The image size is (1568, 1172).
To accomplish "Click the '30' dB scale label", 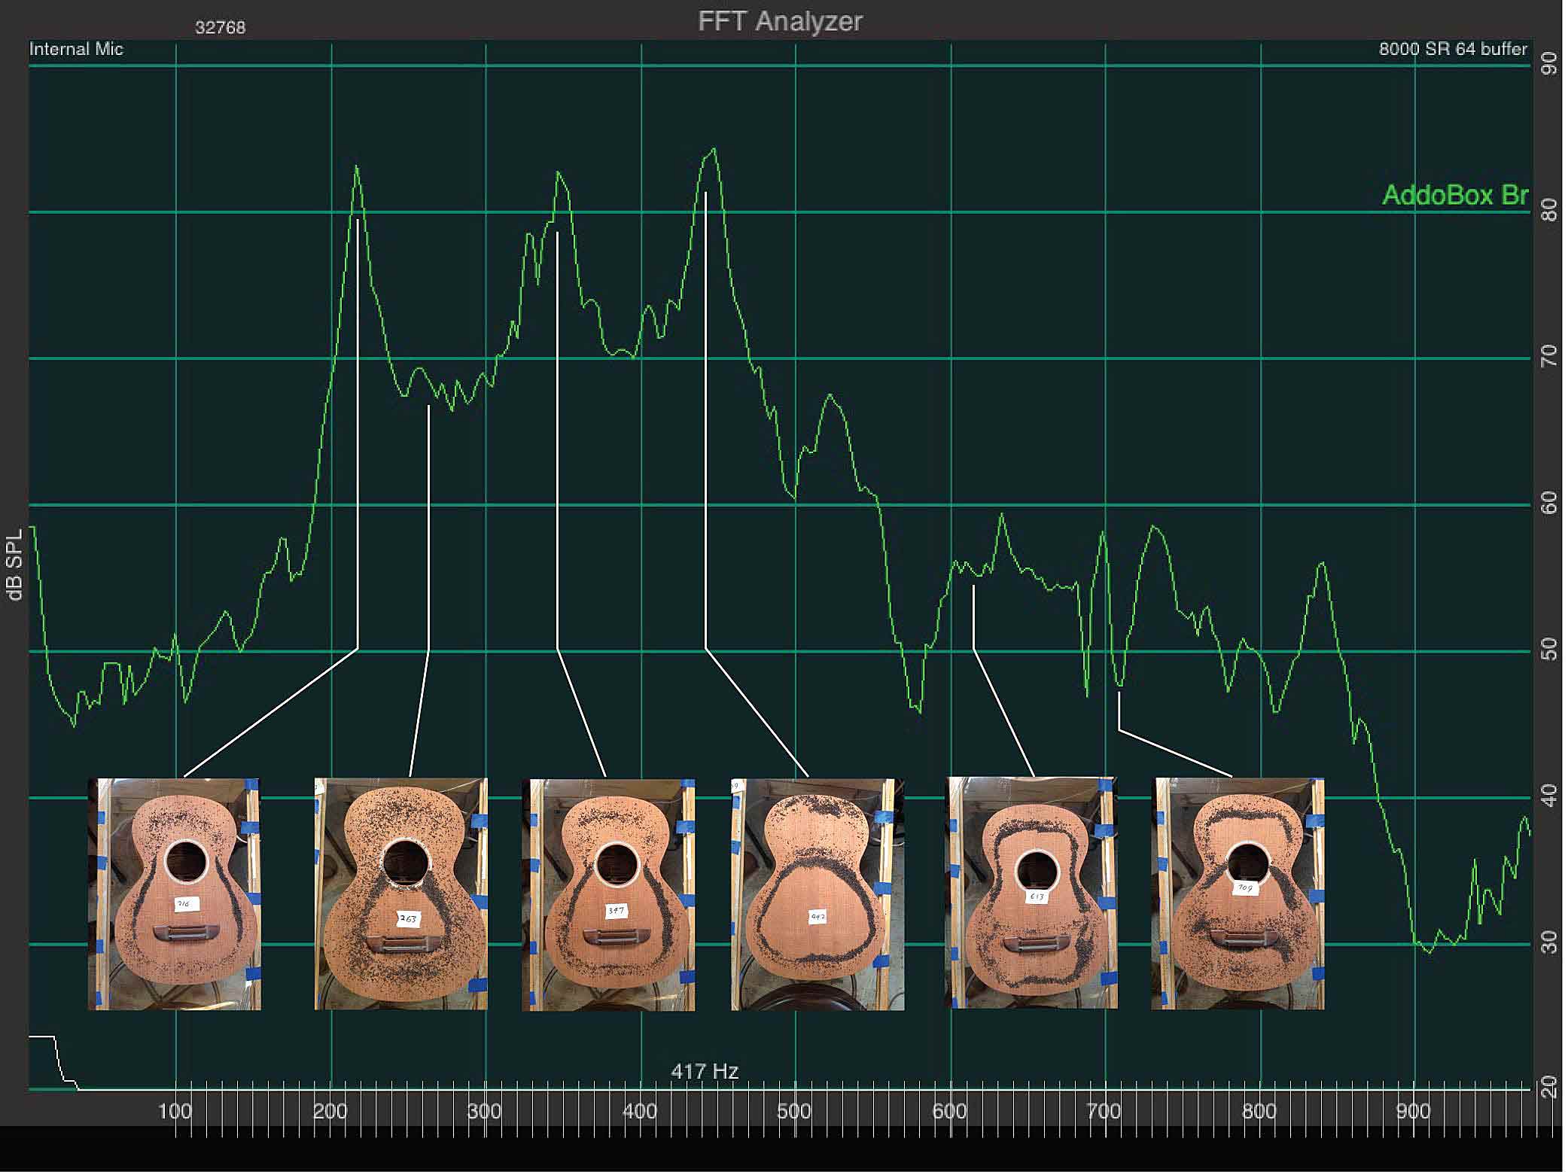I will (x=1549, y=942).
